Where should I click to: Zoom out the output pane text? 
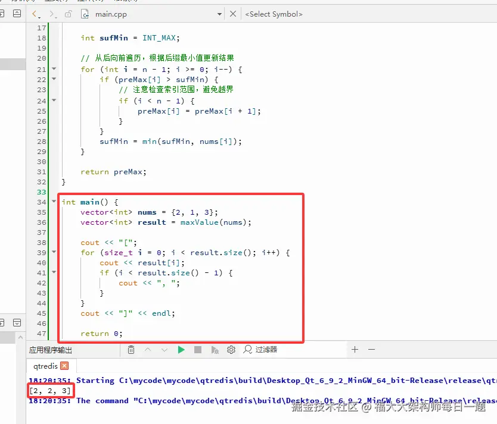[x=371, y=350]
